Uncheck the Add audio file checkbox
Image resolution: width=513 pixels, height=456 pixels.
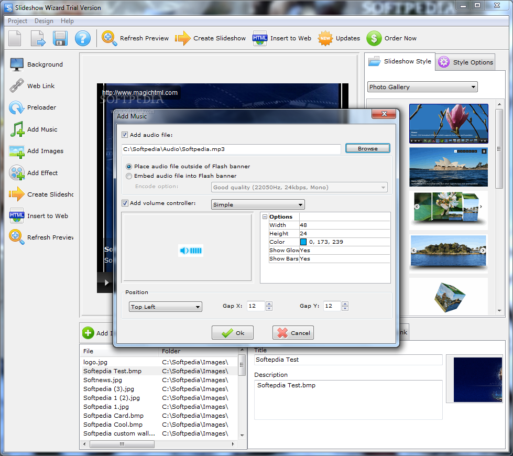pos(125,135)
